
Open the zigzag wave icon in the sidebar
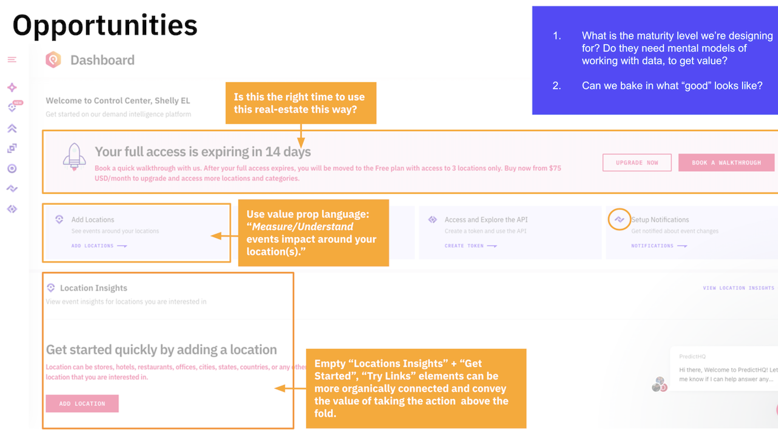(x=12, y=189)
